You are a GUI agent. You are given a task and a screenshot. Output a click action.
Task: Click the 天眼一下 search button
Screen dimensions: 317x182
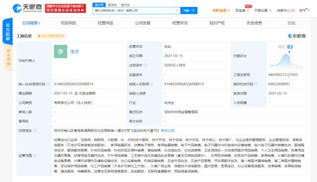tap(189, 10)
